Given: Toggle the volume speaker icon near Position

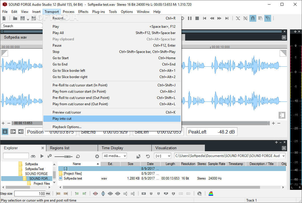Looking at the screenshot, I should tap(21, 132).
